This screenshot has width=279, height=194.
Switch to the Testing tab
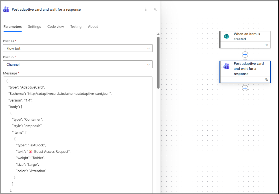pyautogui.click(x=76, y=27)
